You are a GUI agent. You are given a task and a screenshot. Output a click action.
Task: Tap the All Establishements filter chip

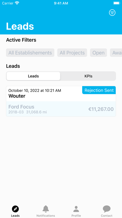point(30,53)
